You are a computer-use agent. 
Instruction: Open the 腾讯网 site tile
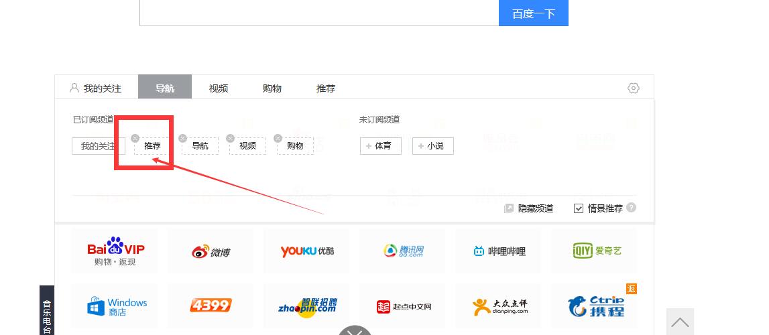(403, 251)
